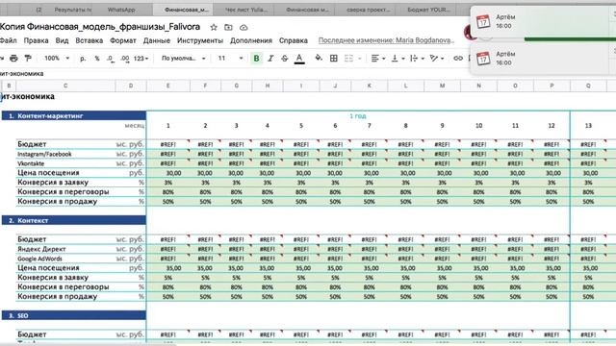Open the 100% zoom dropdown
Viewport: 616px width, 346px height.
(x=57, y=58)
